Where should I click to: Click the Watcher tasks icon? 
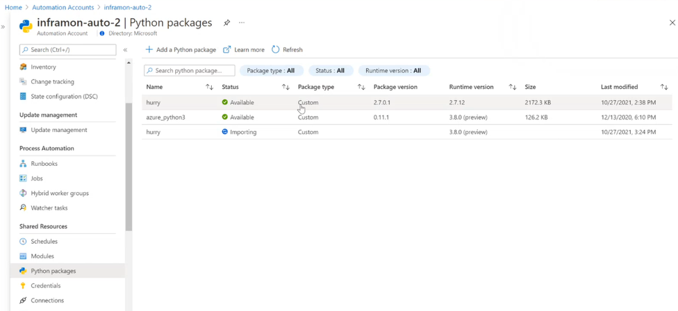coord(23,208)
